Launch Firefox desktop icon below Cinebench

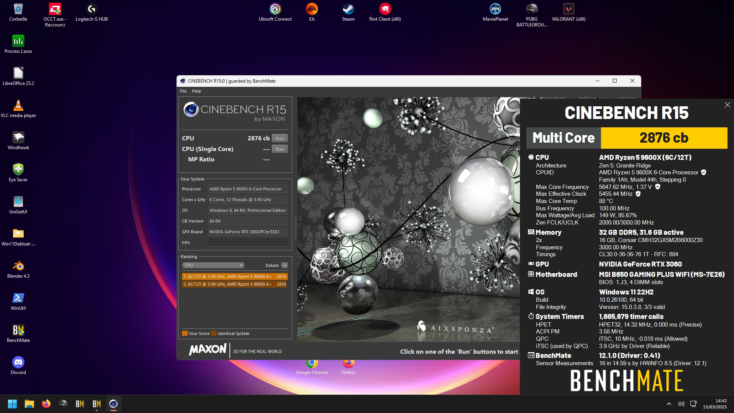click(348, 366)
